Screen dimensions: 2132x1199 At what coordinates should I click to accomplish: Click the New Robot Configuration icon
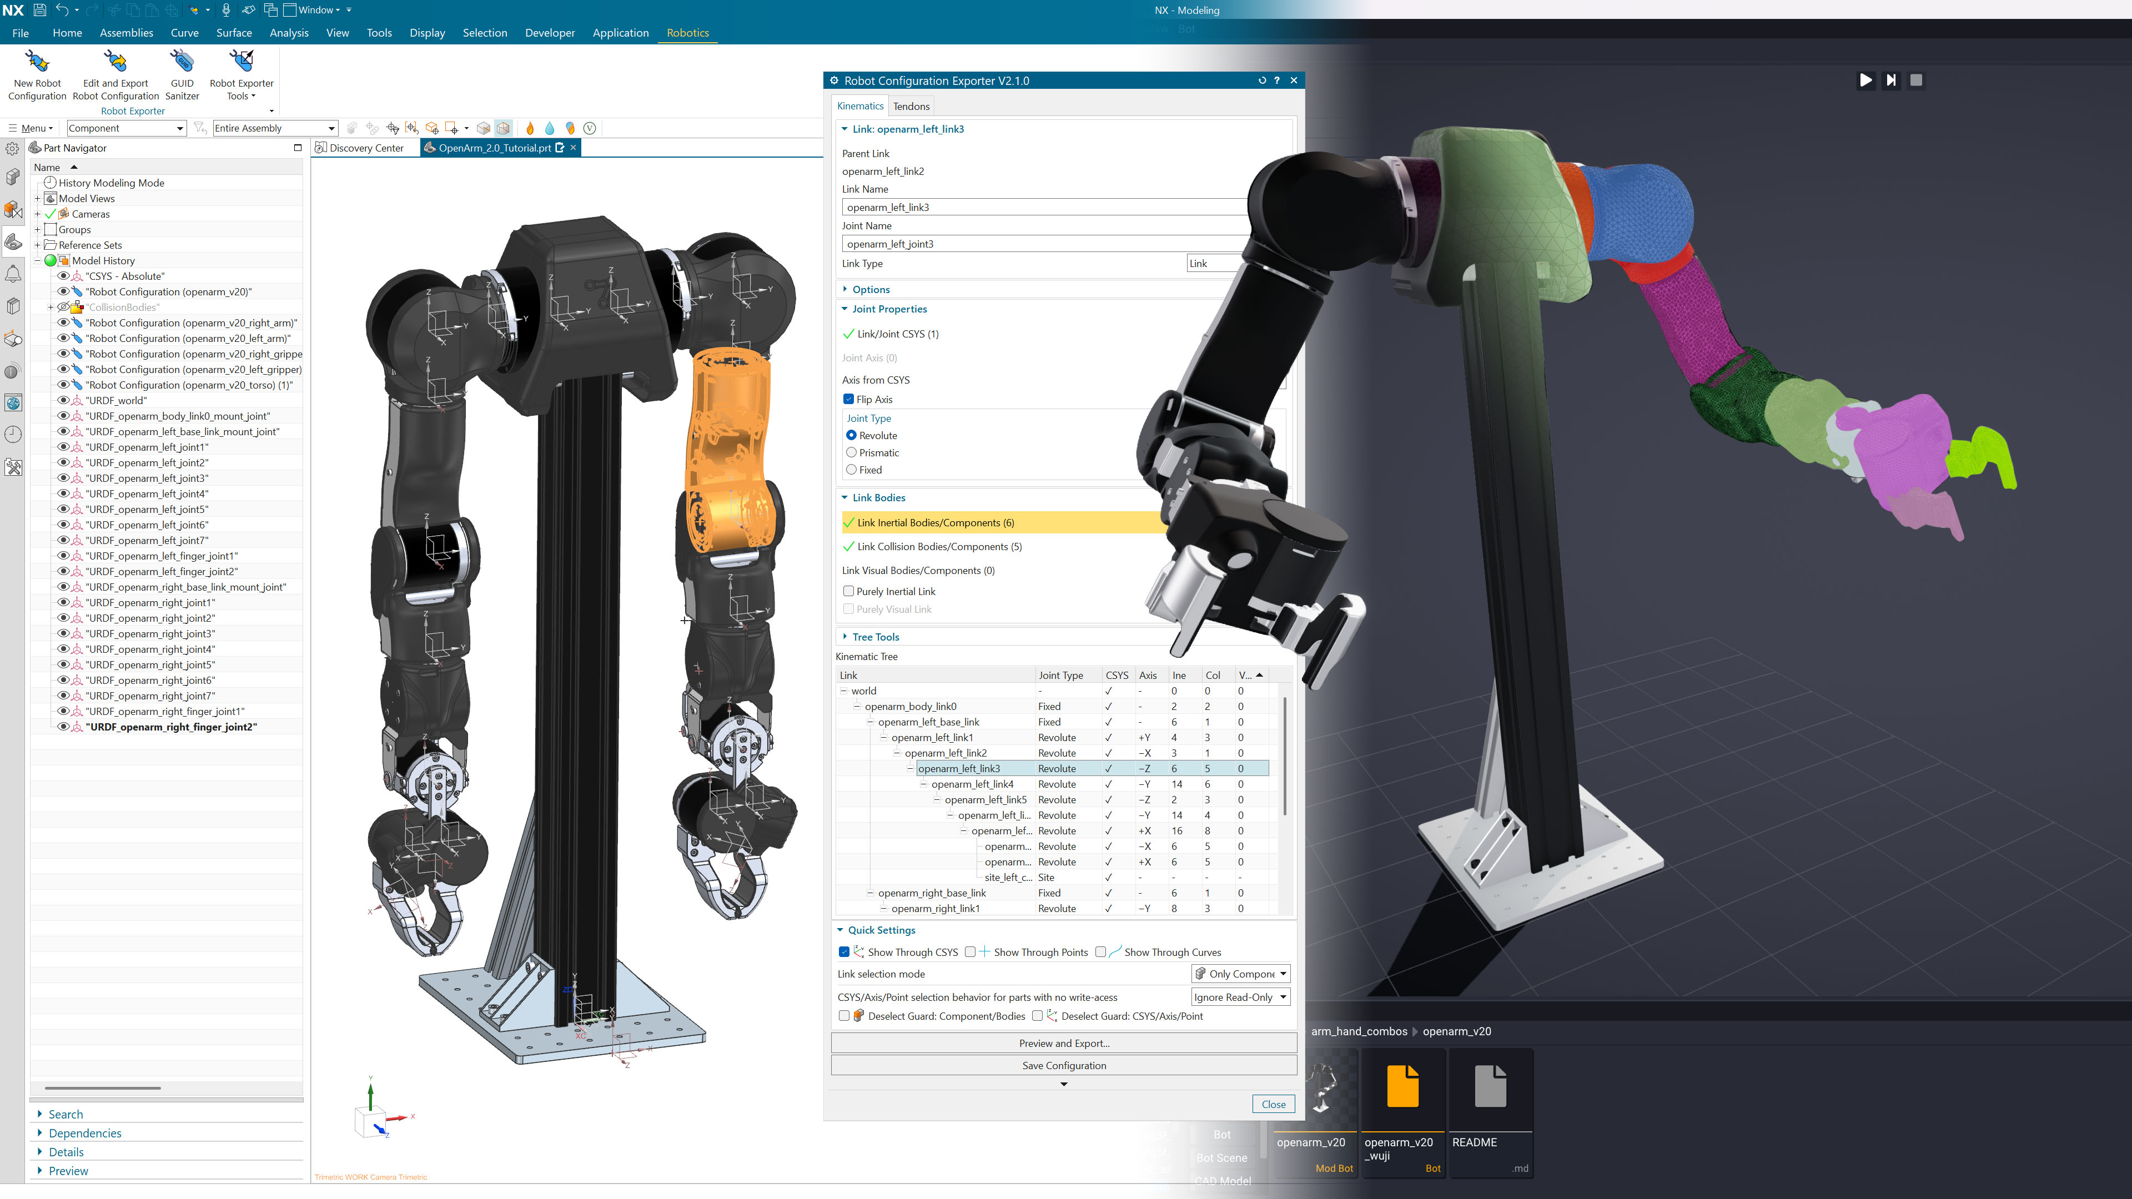pyautogui.click(x=37, y=61)
